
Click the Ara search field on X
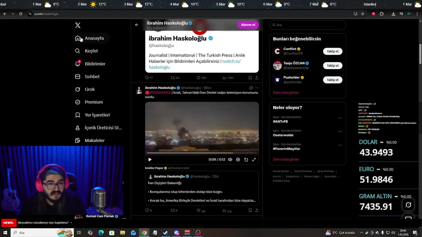click(x=308, y=25)
